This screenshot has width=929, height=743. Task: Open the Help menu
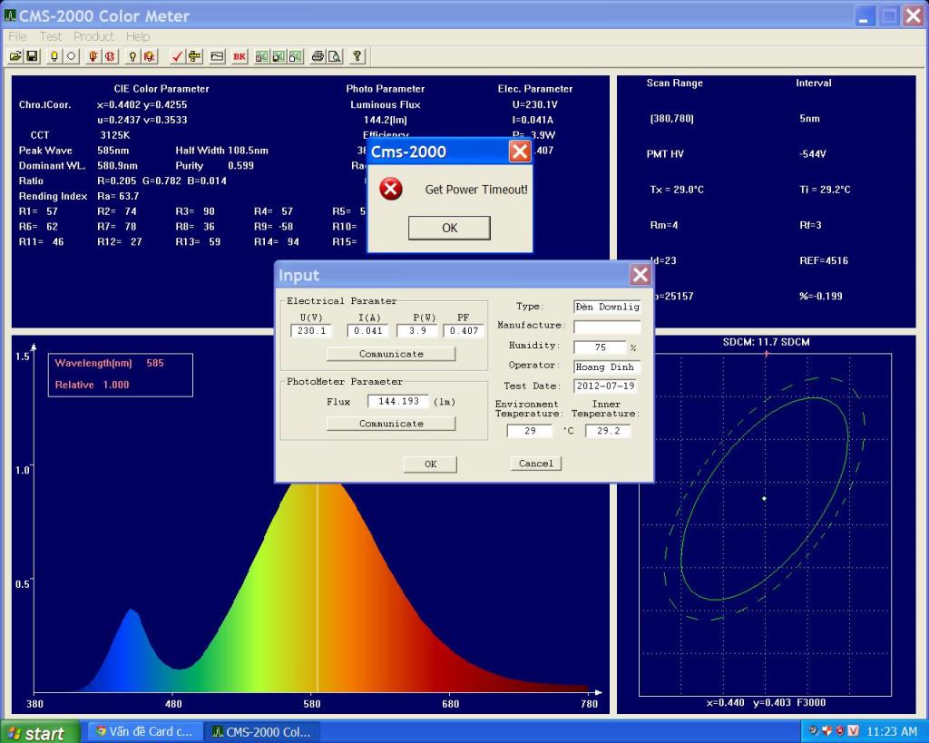point(138,36)
